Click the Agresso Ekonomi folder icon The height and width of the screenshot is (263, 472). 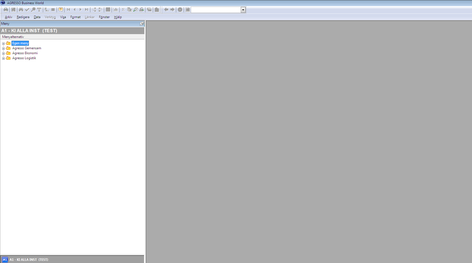(9, 53)
